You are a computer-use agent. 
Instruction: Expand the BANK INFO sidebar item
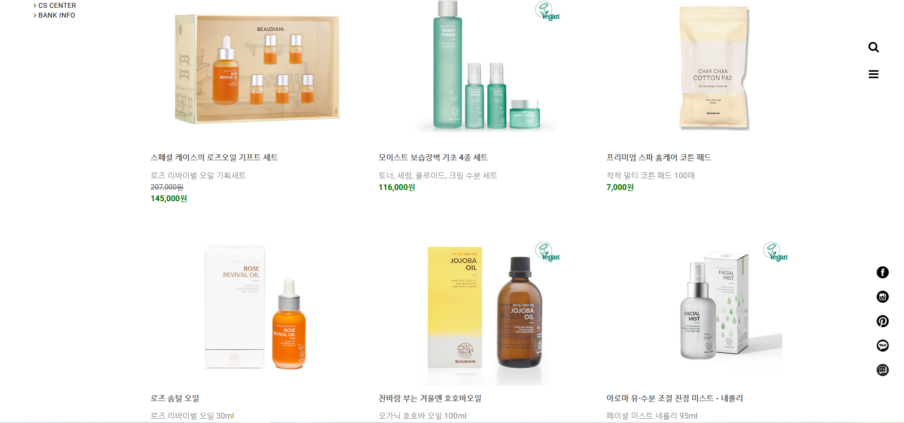[x=54, y=15]
